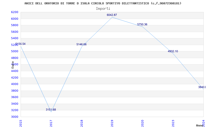Click the 6000 y-axis tick label
The height and width of the screenshot is (128, 206).
click(x=15, y=19)
